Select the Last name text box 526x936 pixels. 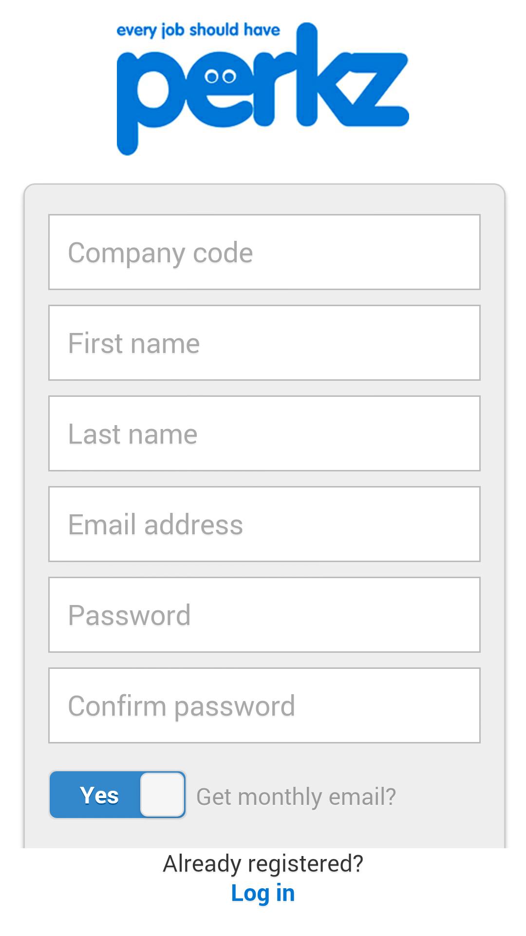click(x=264, y=433)
